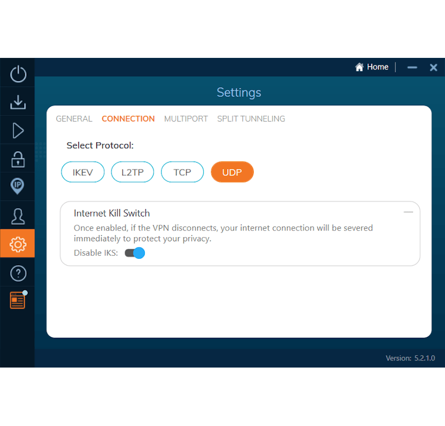
Task: Close the VPN settings window
Action: click(433, 68)
